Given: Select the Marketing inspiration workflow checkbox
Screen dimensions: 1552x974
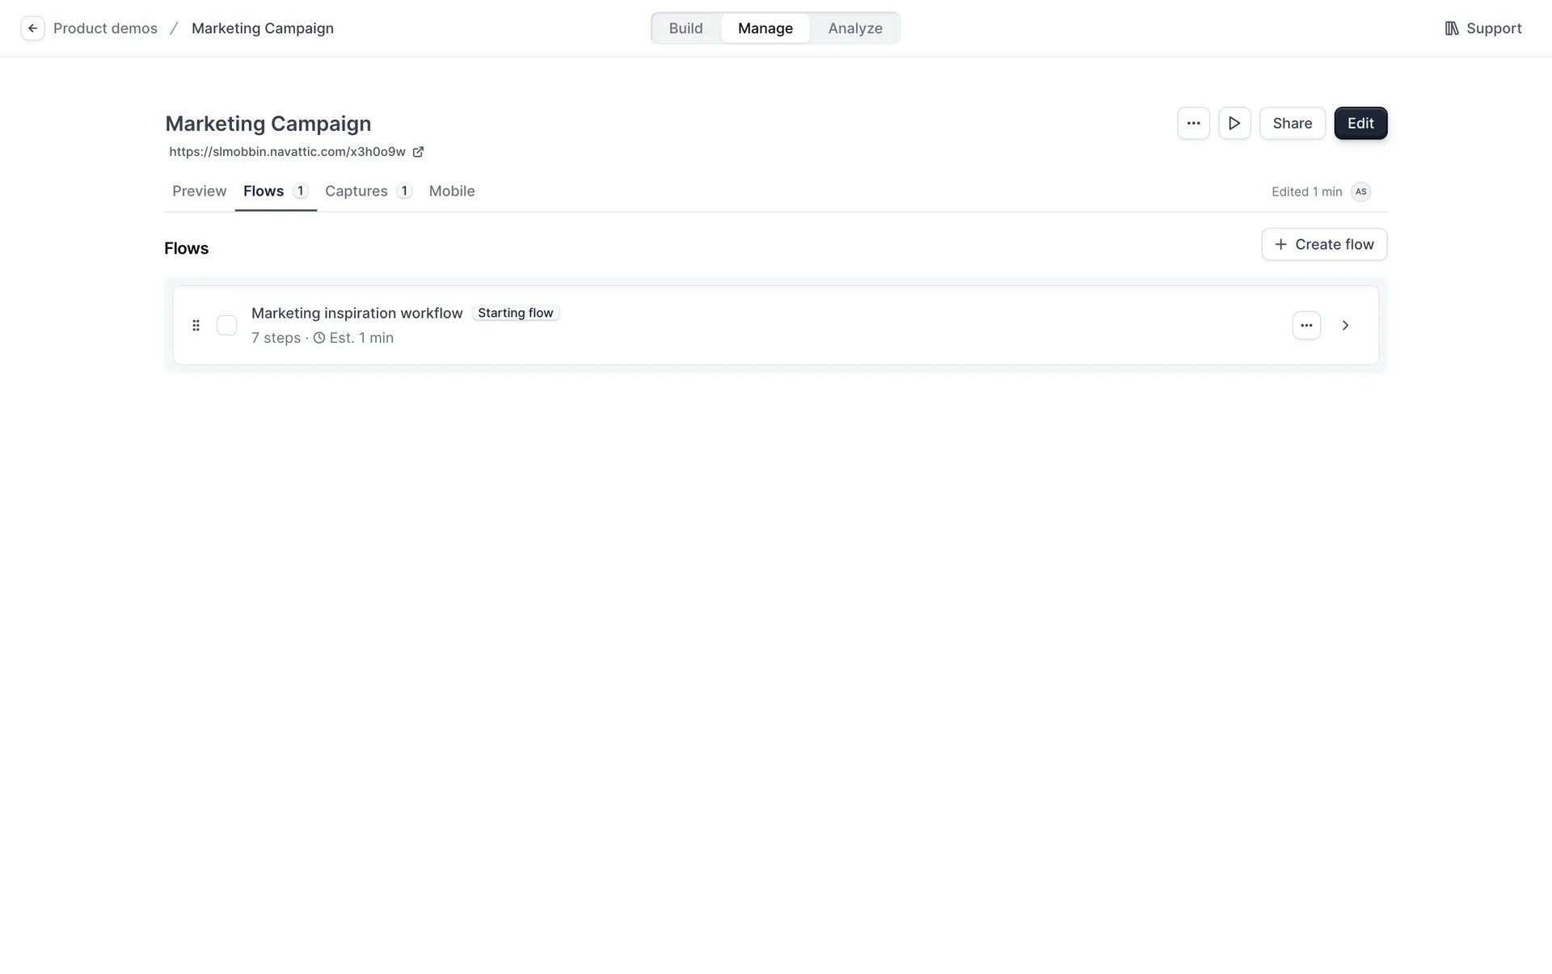Looking at the screenshot, I should pos(227,326).
